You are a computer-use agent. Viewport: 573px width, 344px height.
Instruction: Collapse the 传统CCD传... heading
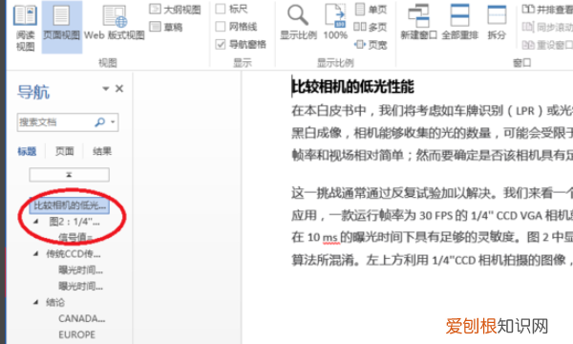[x=36, y=253]
